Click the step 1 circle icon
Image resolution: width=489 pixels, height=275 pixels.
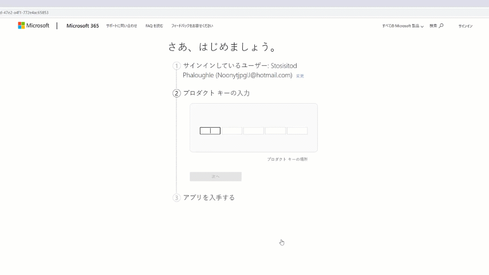click(176, 66)
